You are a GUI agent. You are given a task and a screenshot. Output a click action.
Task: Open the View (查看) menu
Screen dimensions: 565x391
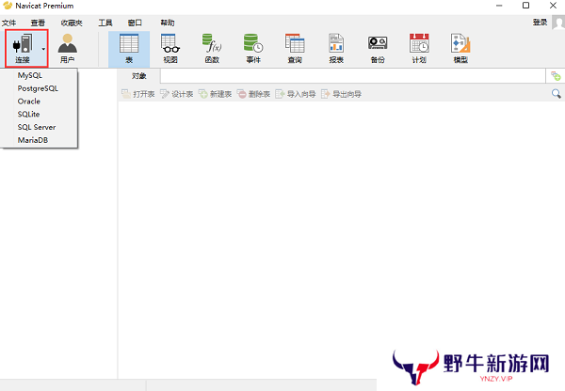pyautogui.click(x=38, y=23)
